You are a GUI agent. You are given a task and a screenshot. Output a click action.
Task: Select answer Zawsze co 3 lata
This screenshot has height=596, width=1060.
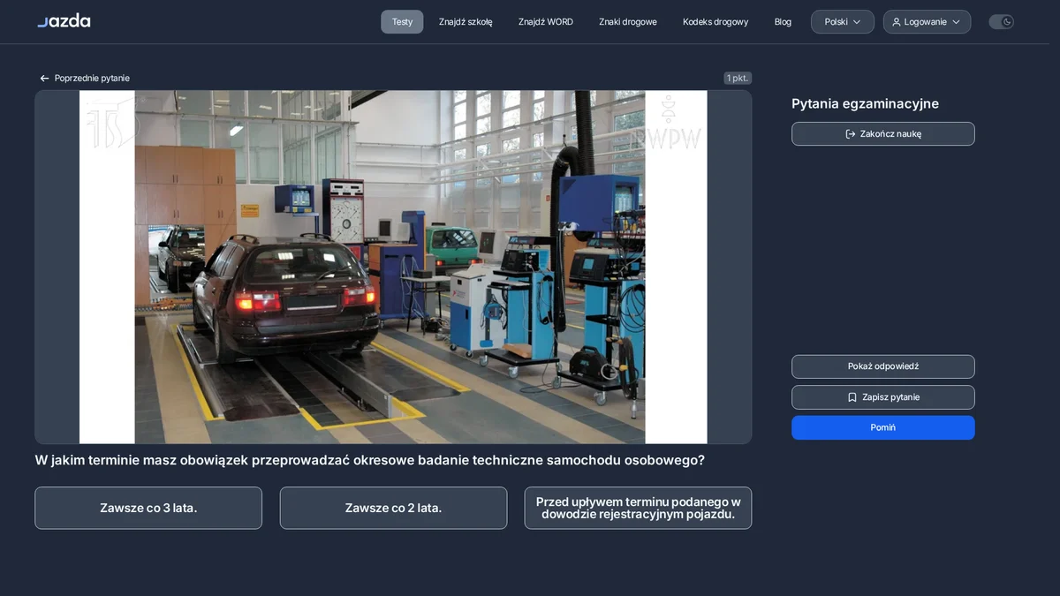pyautogui.click(x=148, y=508)
